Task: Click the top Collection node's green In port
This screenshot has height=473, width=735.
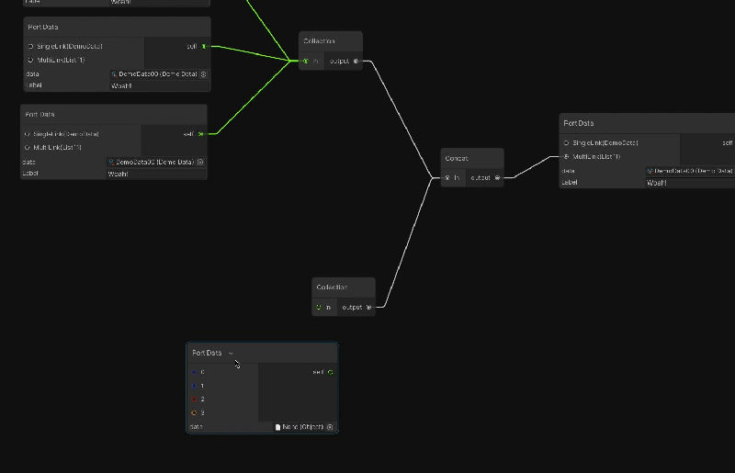Action: point(306,62)
